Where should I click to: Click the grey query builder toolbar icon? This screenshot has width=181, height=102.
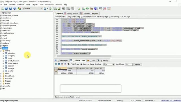[x=100, y=8]
